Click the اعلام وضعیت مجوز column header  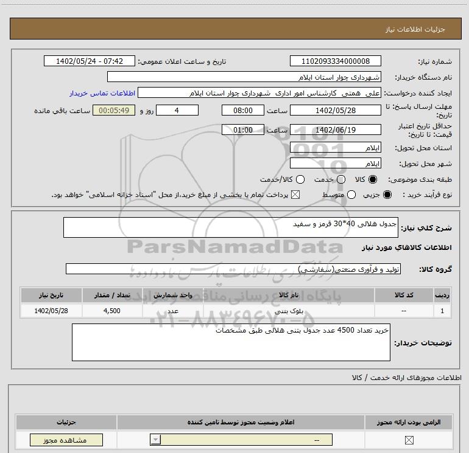click(241, 422)
